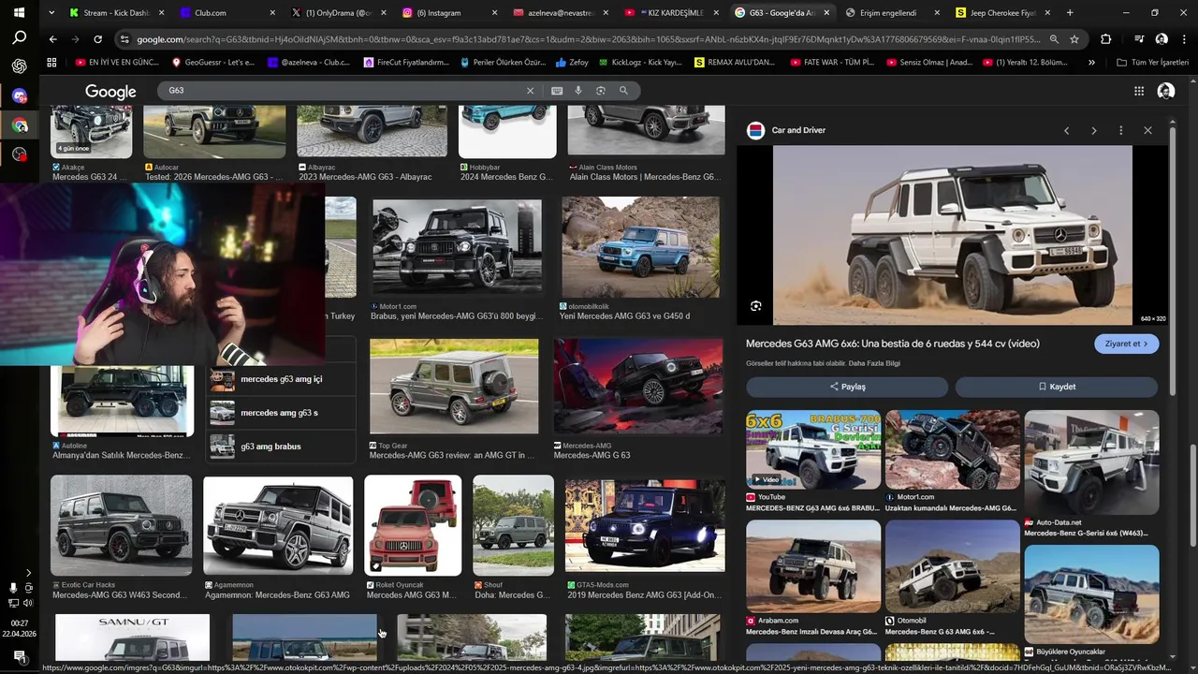1198x674 pixels.
Task: Open the Chrome extensions puzzle icon
Action: [x=1106, y=39]
